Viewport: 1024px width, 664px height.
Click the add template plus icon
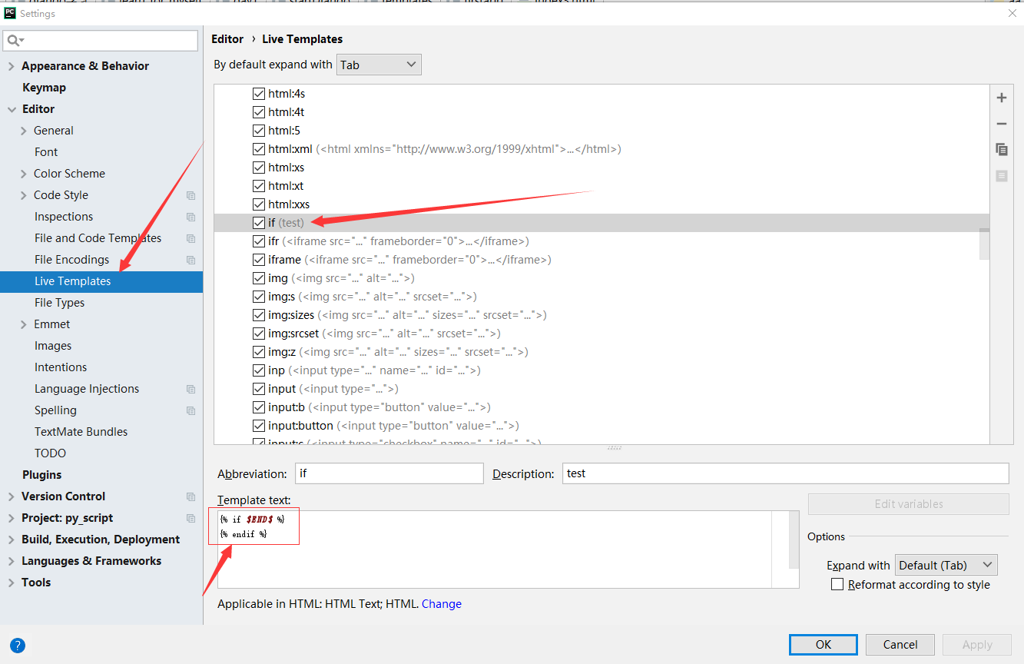tap(1001, 98)
